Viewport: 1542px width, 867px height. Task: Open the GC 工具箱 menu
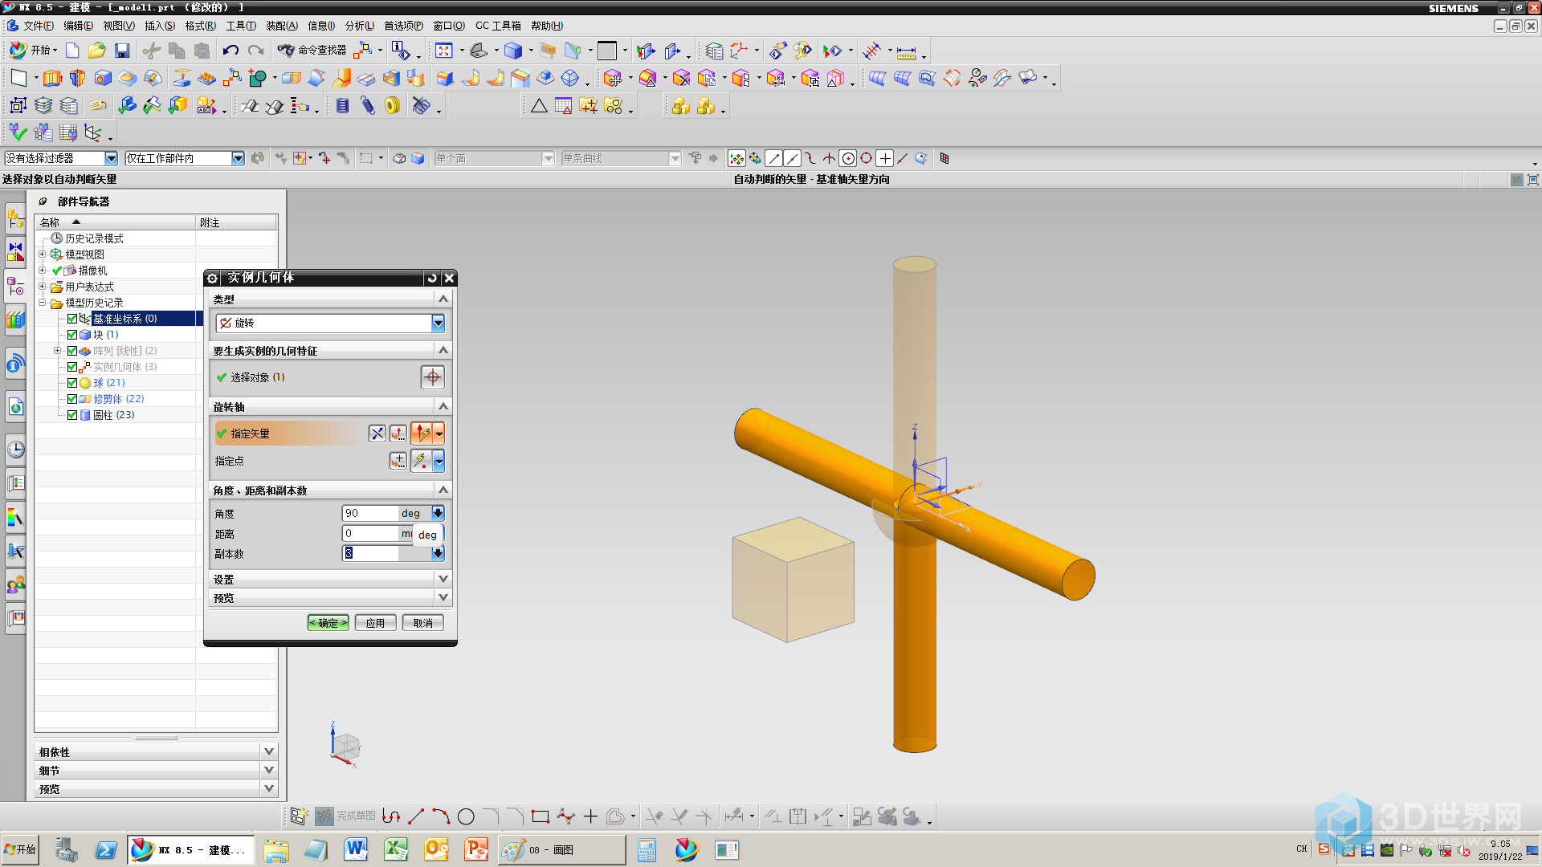498,26
